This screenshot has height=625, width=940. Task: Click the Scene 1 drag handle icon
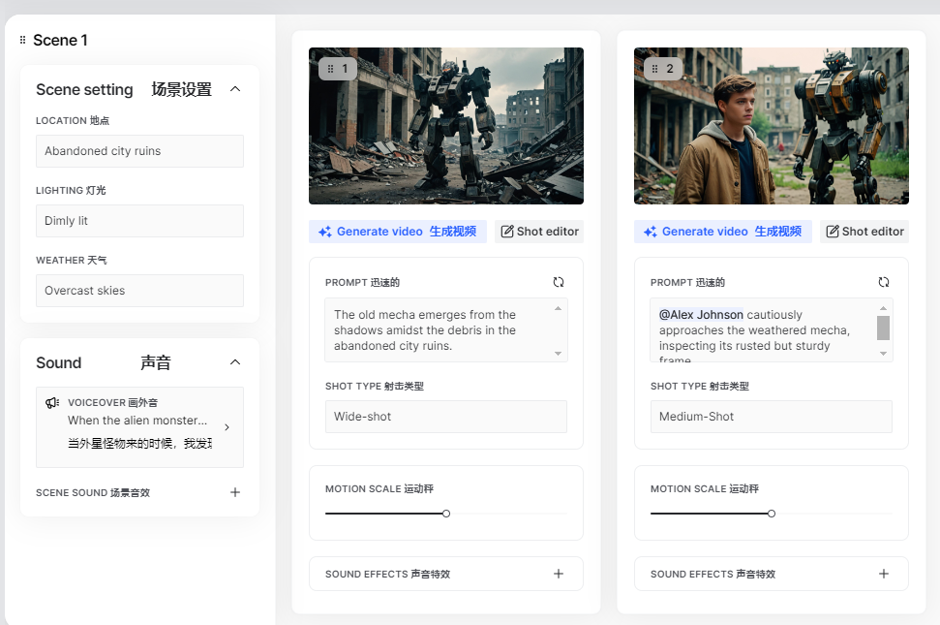pyautogui.click(x=23, y=40)
